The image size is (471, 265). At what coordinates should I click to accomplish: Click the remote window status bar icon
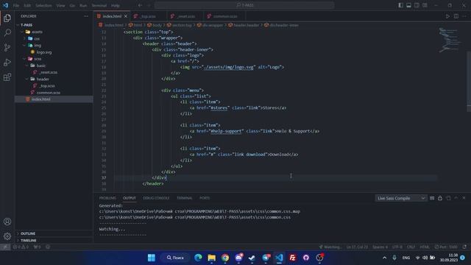point(5,247)
